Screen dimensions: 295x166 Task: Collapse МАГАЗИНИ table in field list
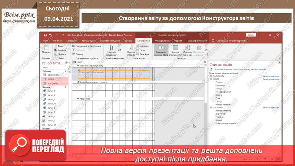[x=211, y=107]
